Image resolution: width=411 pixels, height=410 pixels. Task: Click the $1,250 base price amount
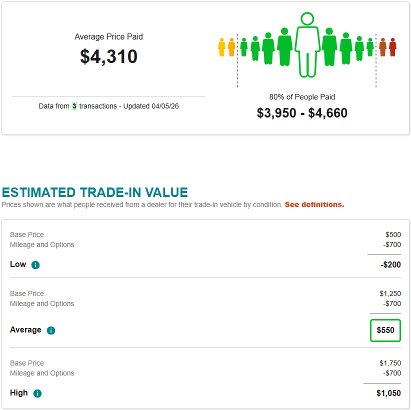tap(390, 293)
